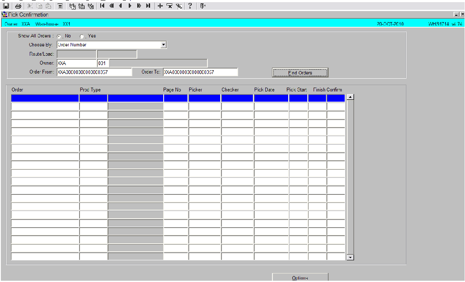Open Help question mark icon
Image resolution: width=465 pixels, height=282 pixels.
point(190,6)
